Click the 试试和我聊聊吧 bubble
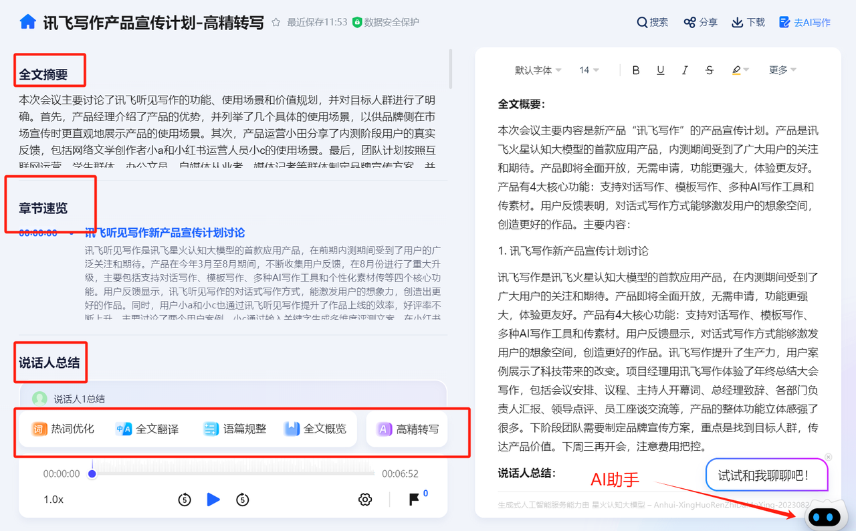The image size is (856, 531). pos(766,475)
